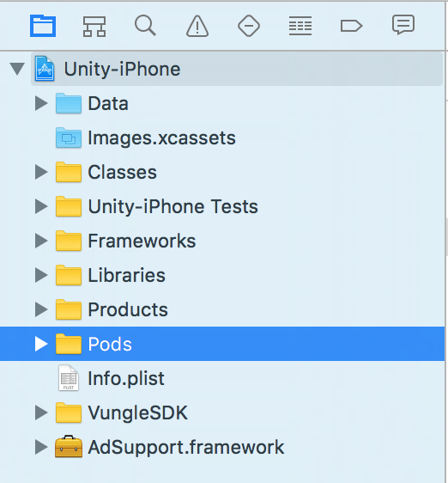
Task: Open the Find navigator magnifier
Action: tap(145, 26)
